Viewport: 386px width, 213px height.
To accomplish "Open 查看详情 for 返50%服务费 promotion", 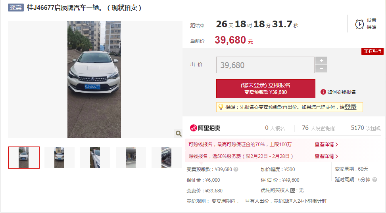I will [x=326, y=156].
